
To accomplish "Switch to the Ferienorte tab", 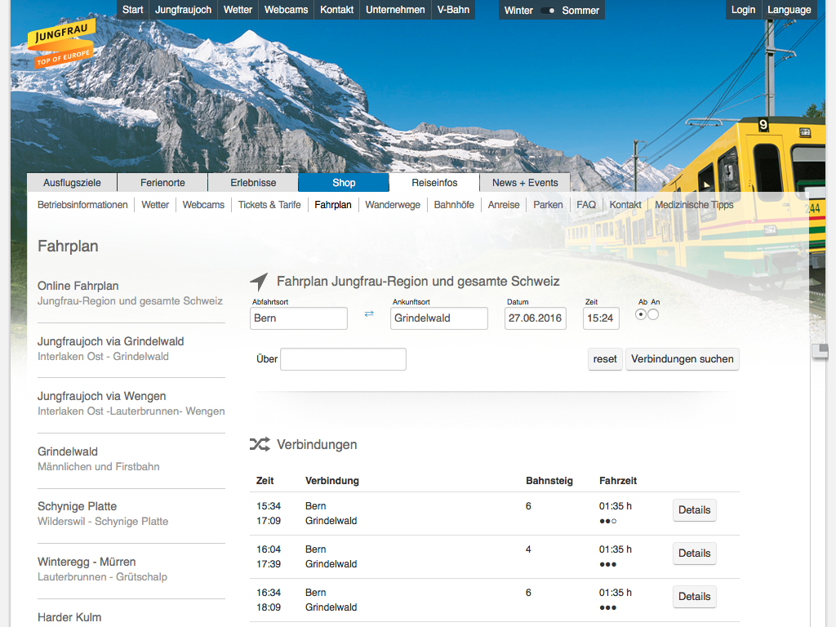I will coord(162,182).
